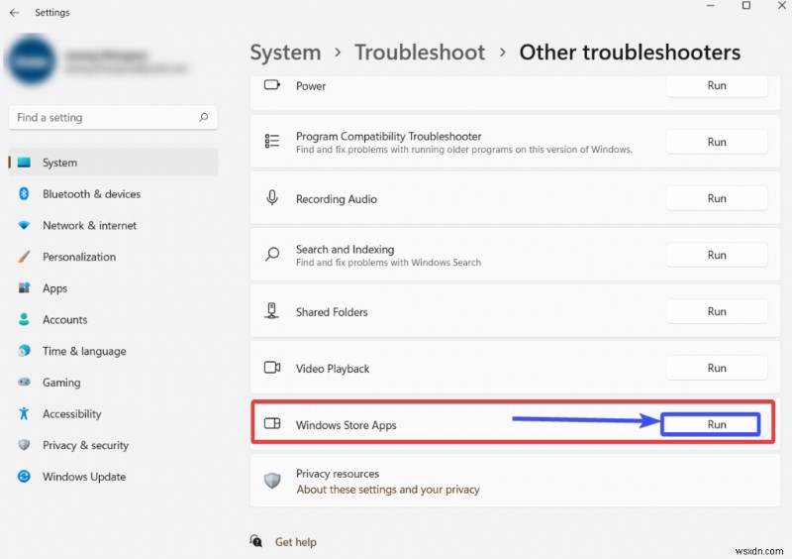Click the Privacy resources heading text
Image resolution: width=792 pixels, height=559 pixels.
[x=338, y=474]
